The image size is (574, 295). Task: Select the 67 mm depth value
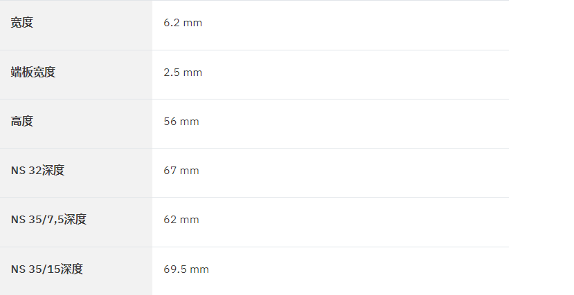[x=181, y=171]
